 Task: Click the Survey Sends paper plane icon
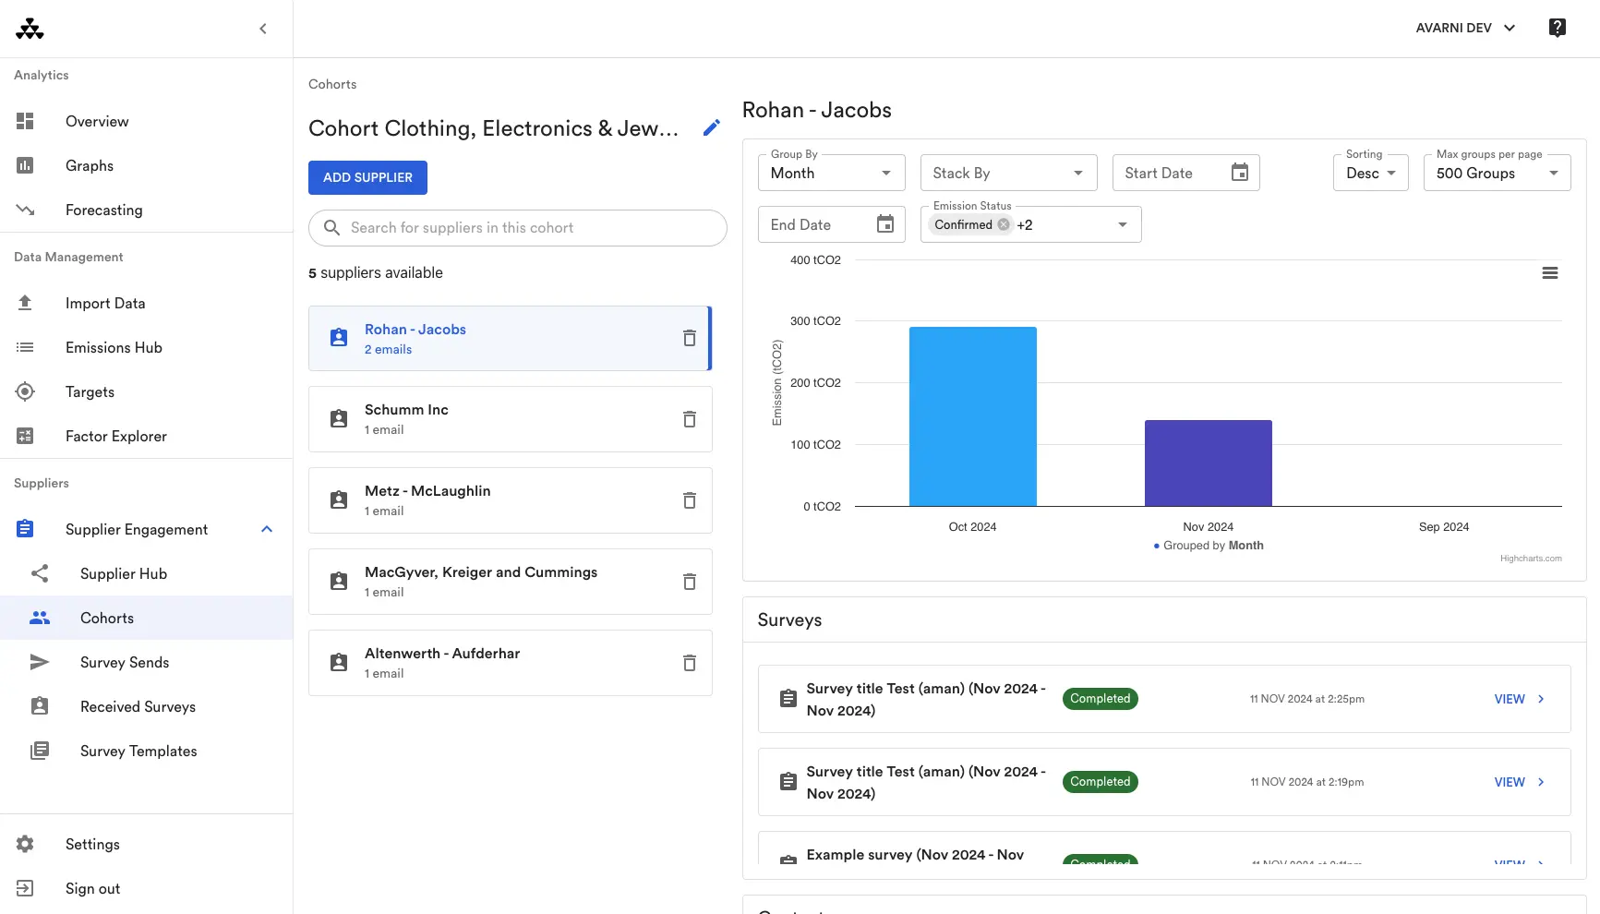(x=40, y=662)
